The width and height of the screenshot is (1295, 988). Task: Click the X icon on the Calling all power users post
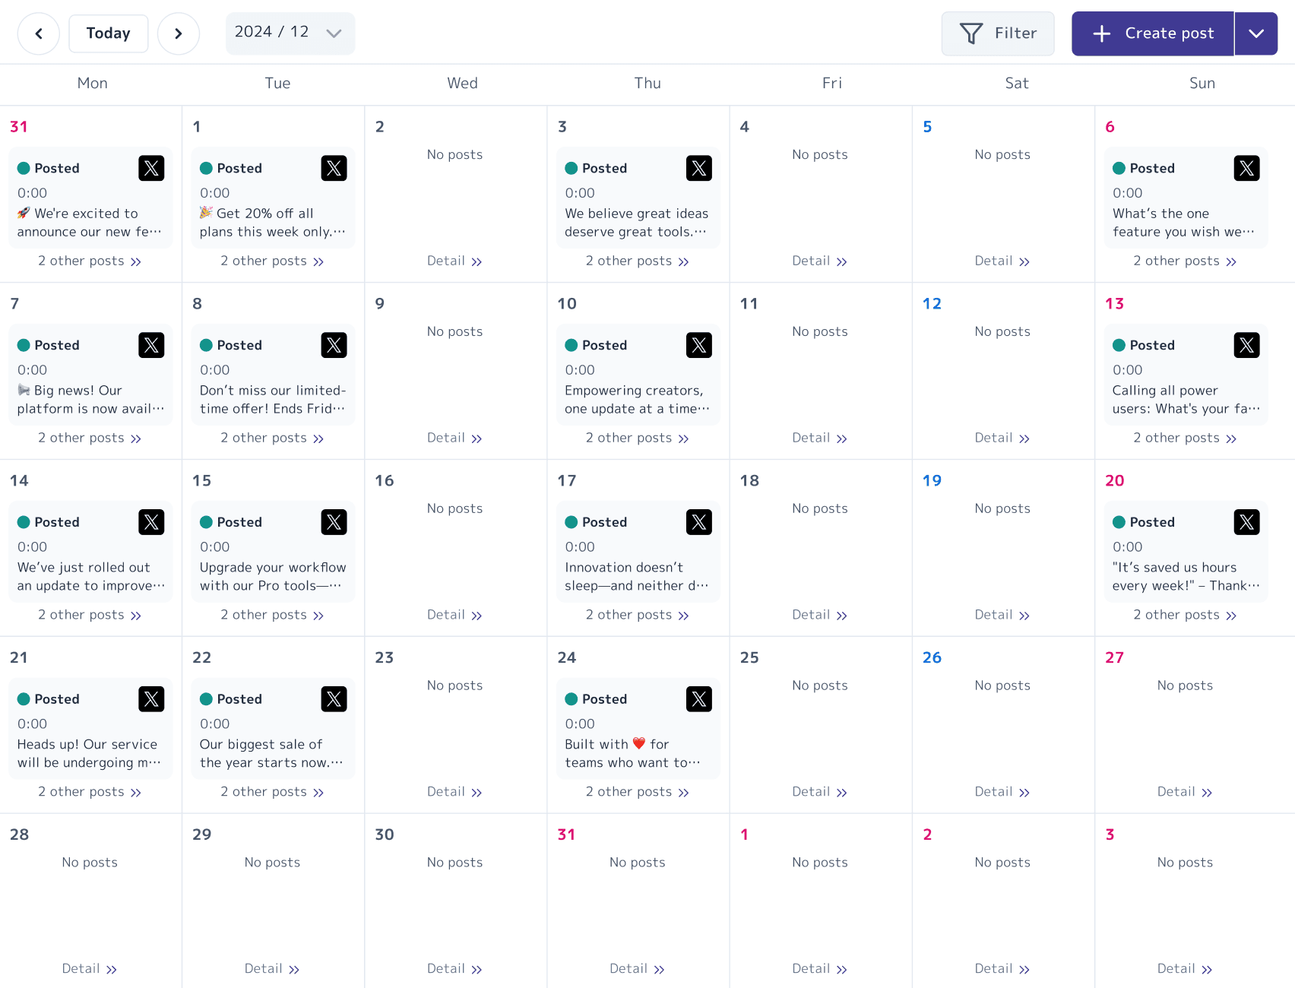pyautogui.click(x=1246, y=345)
